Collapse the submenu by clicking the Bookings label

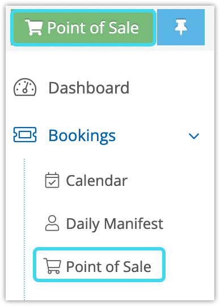click(x=82, y=135)
